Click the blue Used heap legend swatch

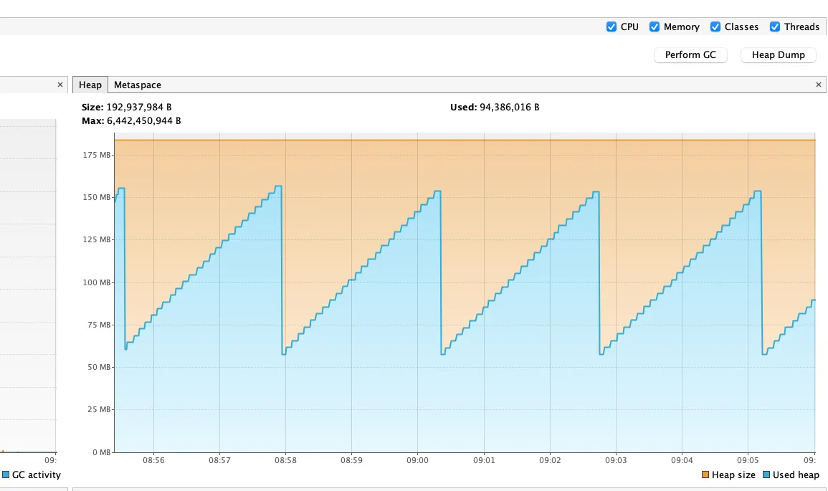click(766, 475)
